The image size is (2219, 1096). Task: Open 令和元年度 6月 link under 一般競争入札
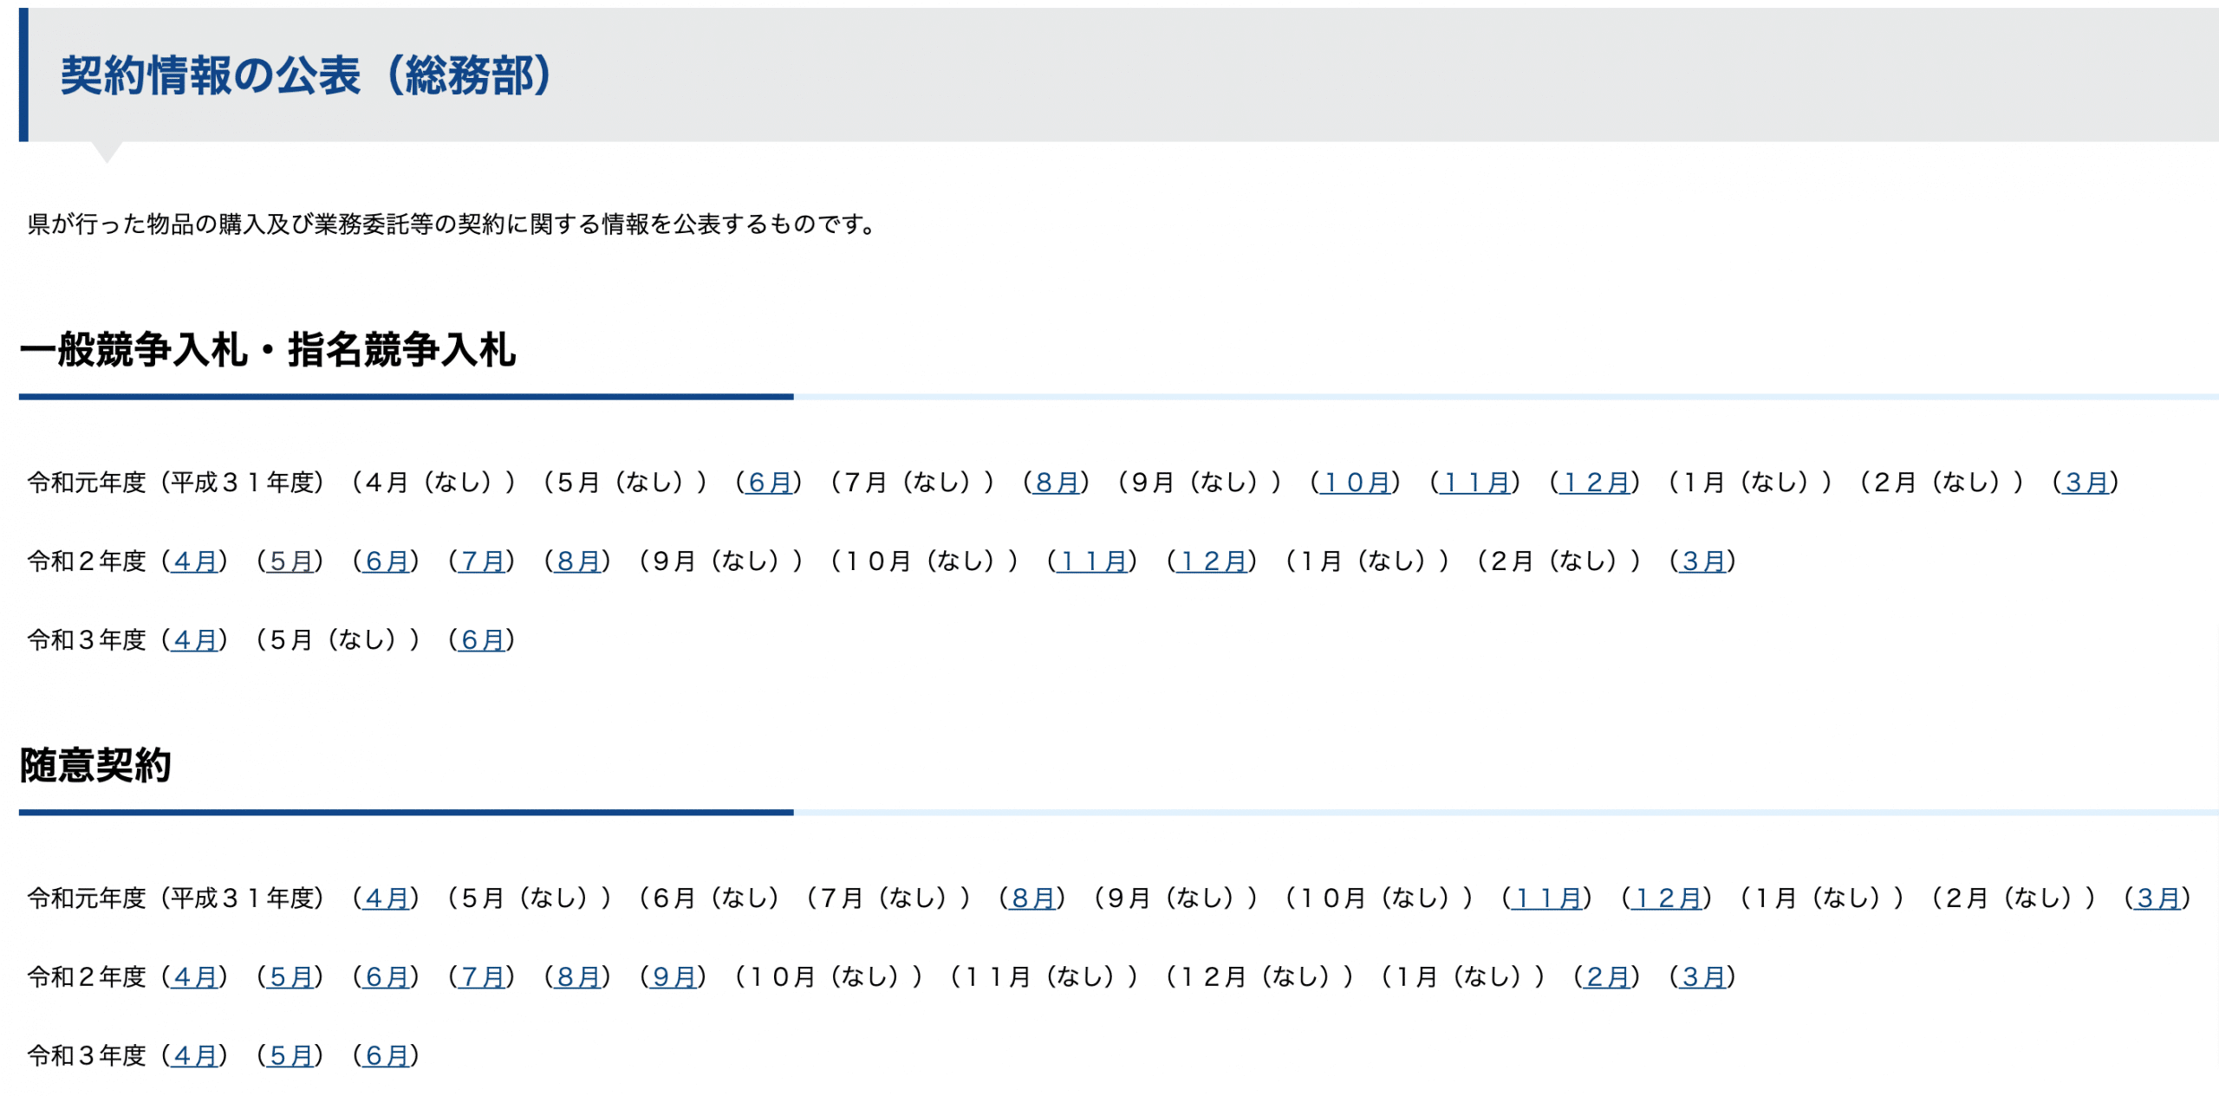770,483
